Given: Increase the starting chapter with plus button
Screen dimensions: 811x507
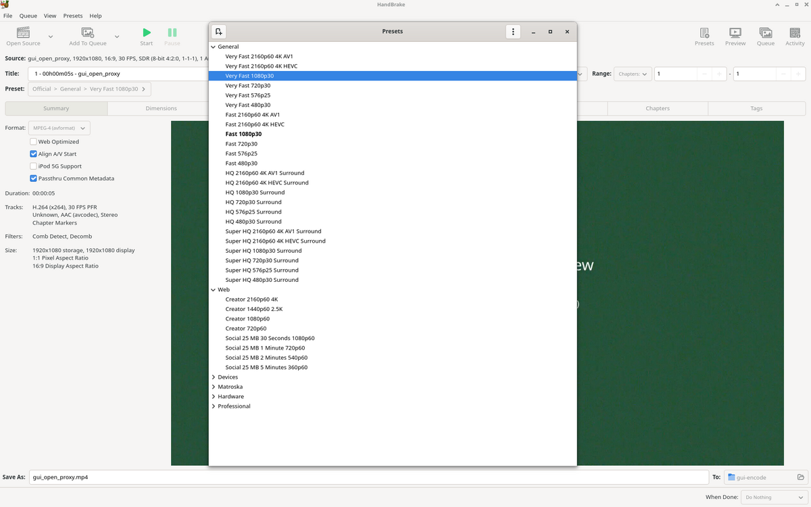Looking at the screenshot, I should coord(719,74).
